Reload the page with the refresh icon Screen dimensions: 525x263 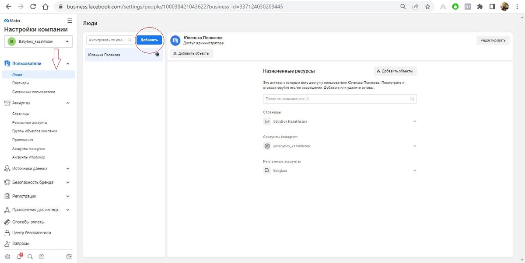(x=33, y=7)
